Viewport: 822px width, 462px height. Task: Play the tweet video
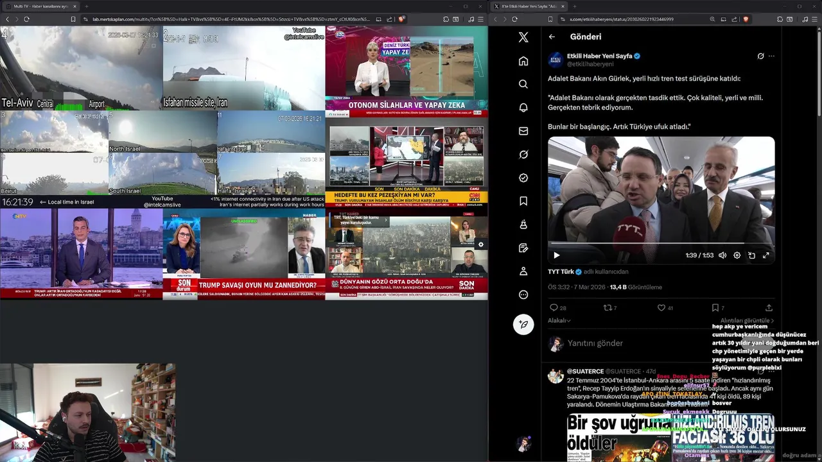(557, 255)
